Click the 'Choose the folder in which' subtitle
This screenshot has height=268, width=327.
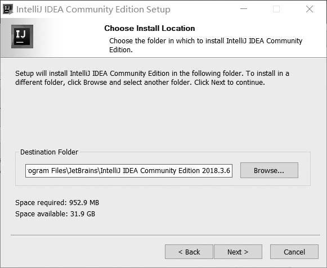(205, 45)
